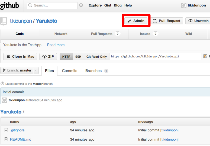
Task: Select the Files subtab
Action: coord(49,71)
